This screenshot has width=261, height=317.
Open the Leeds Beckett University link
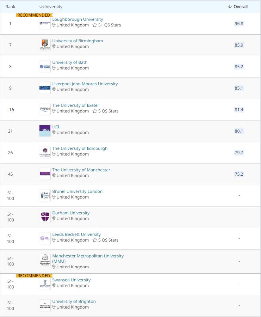coord(76,234)
